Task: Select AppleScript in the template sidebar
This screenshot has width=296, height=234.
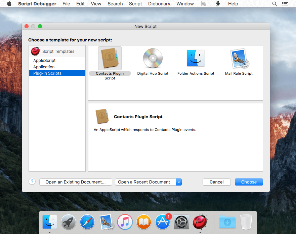Action: coord(44,61)
